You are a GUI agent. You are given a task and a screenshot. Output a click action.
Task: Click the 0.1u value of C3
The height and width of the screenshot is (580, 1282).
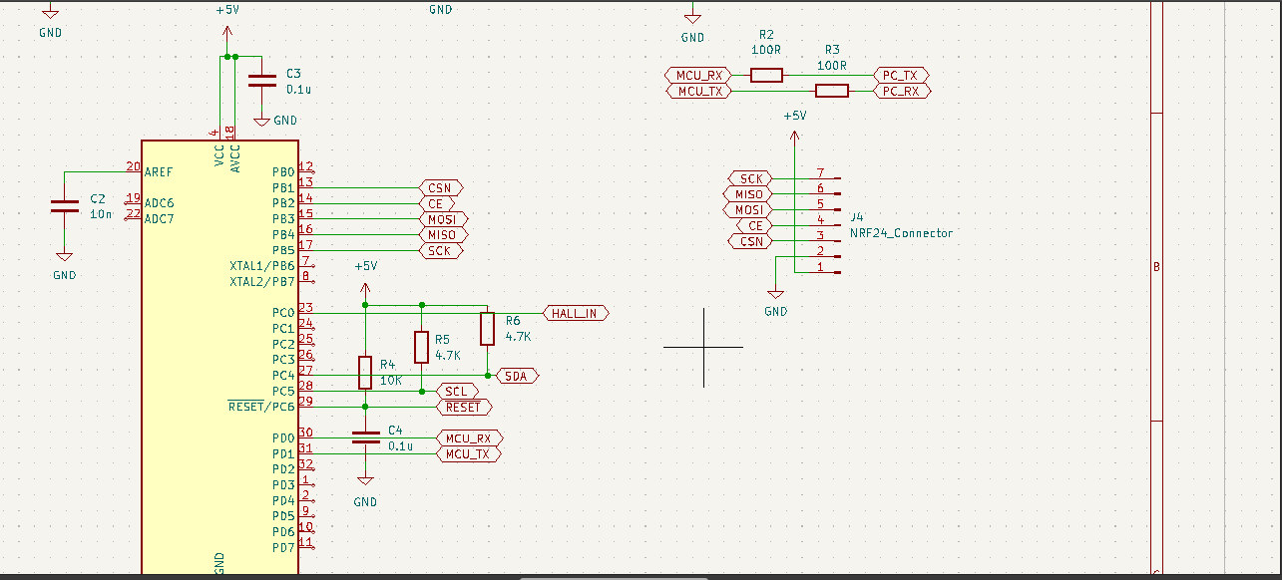coord(299,89)
